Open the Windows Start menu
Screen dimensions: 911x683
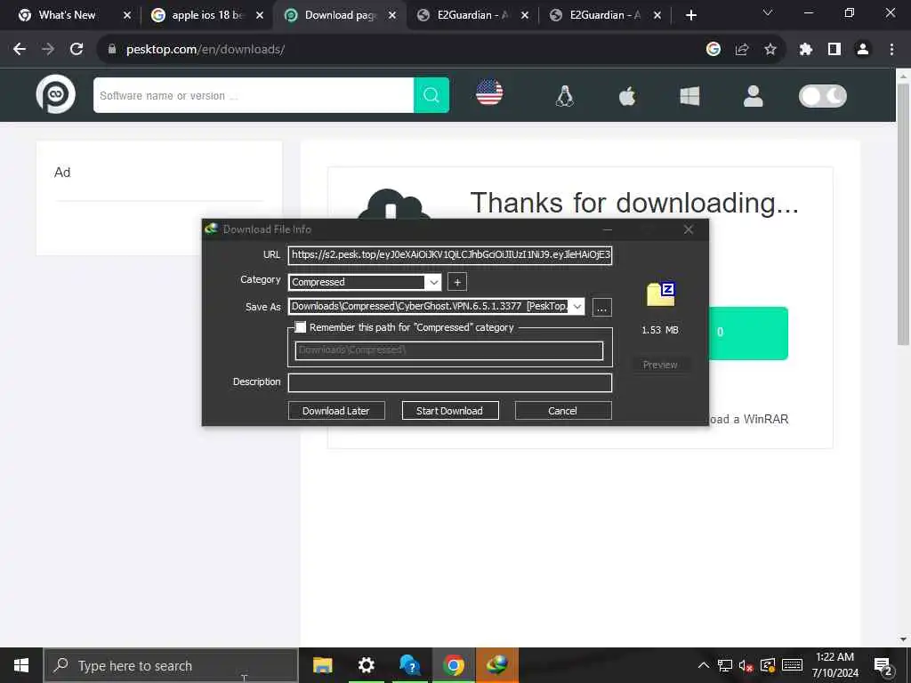tap(21, 665)
